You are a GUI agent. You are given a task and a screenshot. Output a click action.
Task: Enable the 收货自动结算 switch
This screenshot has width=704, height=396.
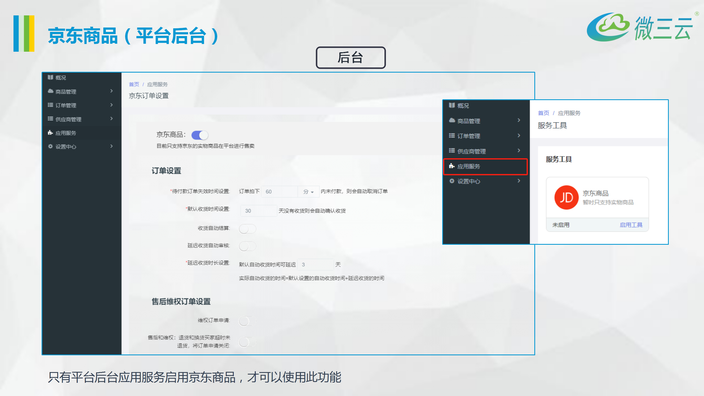(248, 229)
